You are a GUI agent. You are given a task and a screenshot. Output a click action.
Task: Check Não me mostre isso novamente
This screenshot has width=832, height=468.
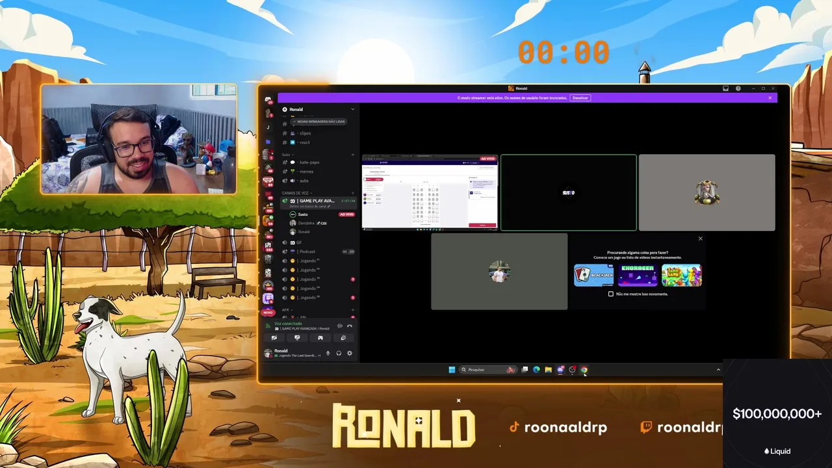611,294
